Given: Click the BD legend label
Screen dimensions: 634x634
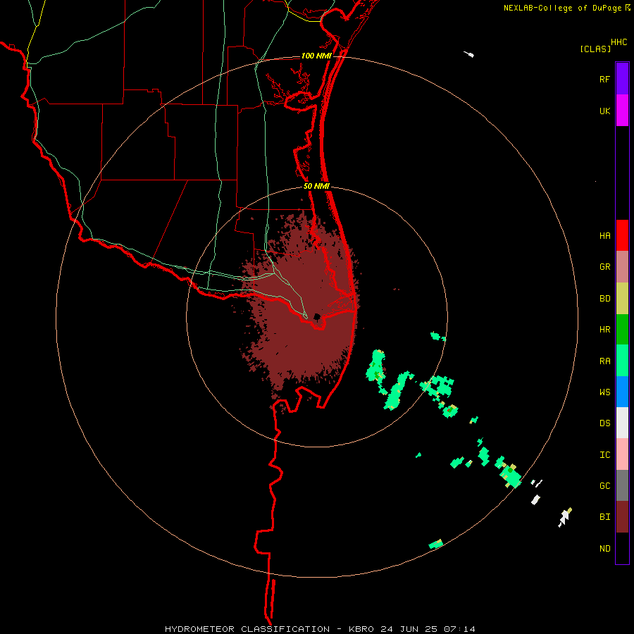Looking at the screenshot, I should click(x=604, y=299).
